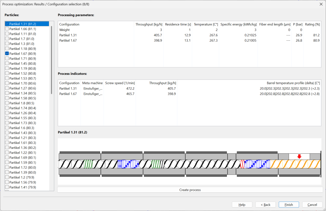This screenshot has width=326, height=211.
Task: Check Partikel 1.43 (80.3)
Action: pos(7,133)
